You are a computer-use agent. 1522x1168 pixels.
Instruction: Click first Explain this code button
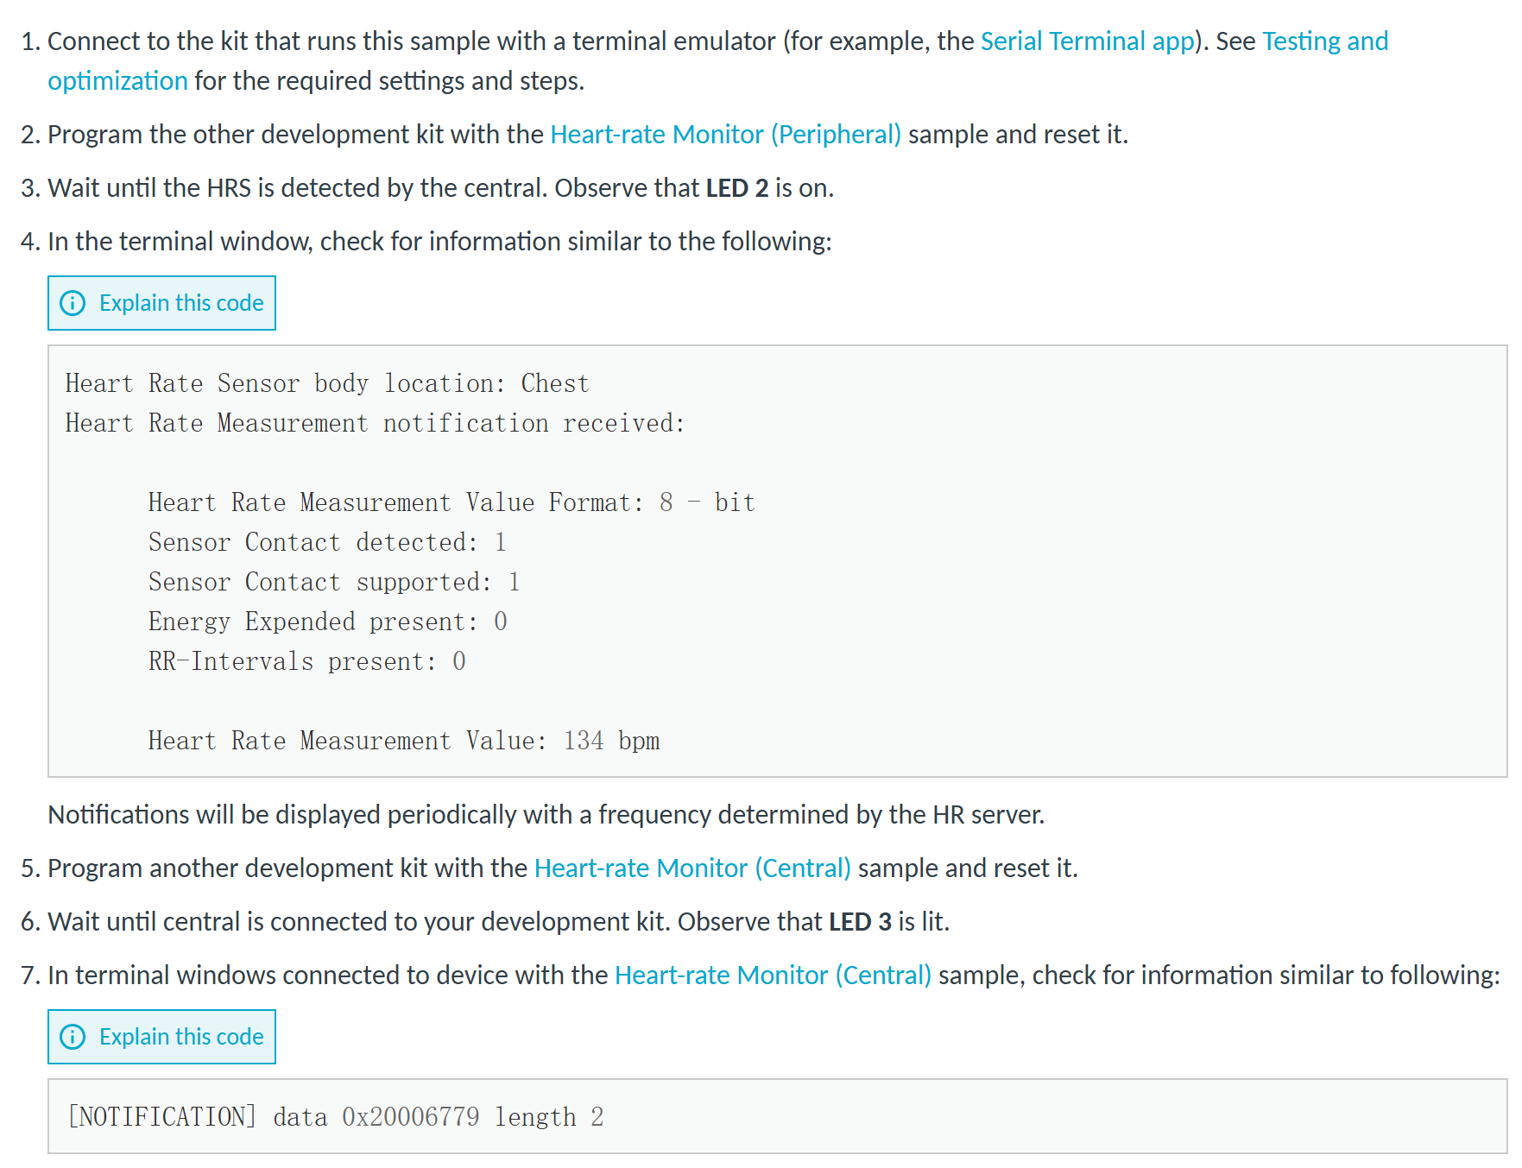pyautogui.click(x=161, y=303)
